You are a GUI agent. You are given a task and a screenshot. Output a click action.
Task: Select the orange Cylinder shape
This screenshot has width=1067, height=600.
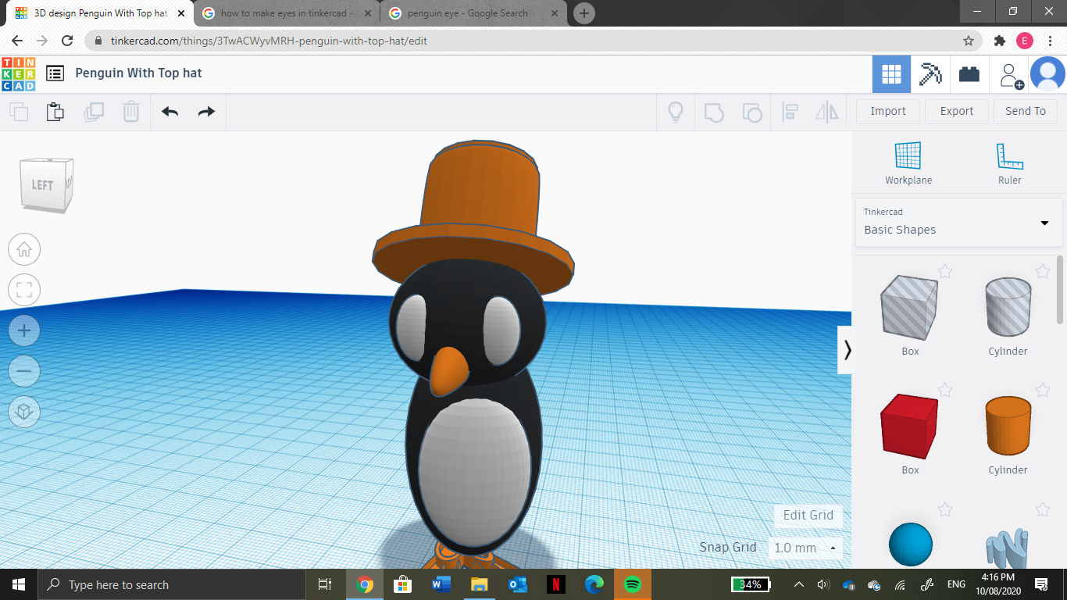[x=1008, y=427]
